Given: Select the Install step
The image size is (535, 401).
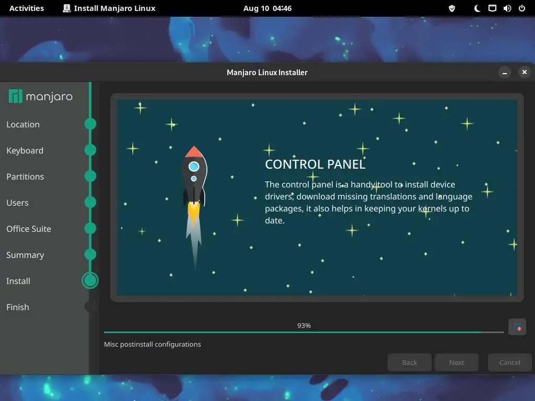Looking at the screenshot, I should pyautogui.click(x=18, y=281).
